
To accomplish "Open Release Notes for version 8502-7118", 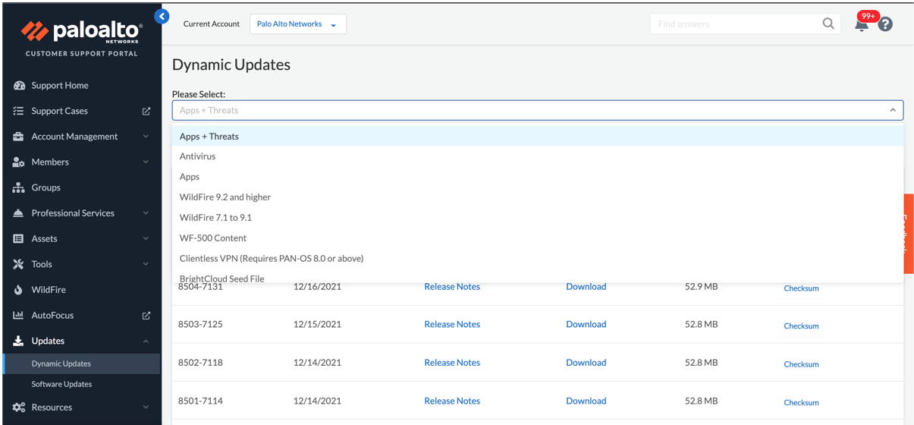I will [x=452, y=363].
